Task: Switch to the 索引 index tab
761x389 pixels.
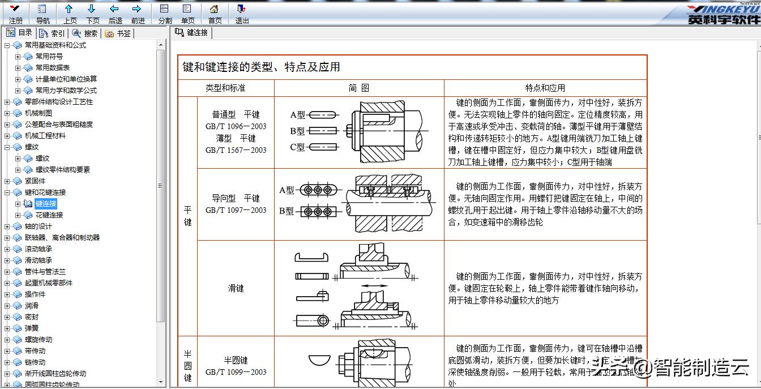Action: click(52, 33)
